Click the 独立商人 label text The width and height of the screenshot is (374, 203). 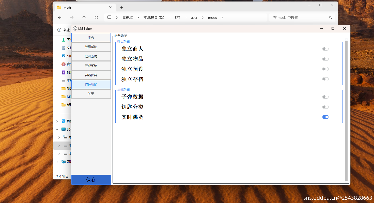(132, 49)
